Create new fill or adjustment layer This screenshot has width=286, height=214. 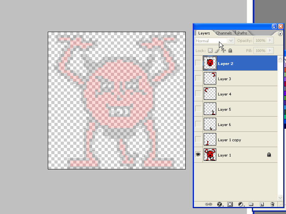tap(241, 204)
